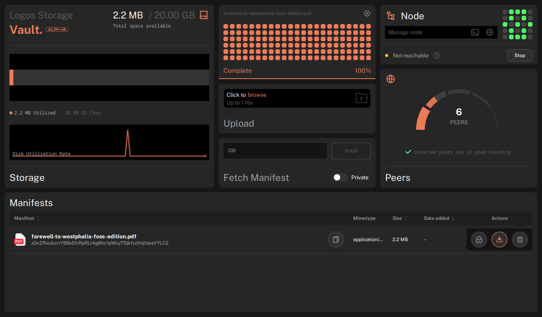Click the application/... mimetype cell
The image size is (542, 317).
pos(368,240)
